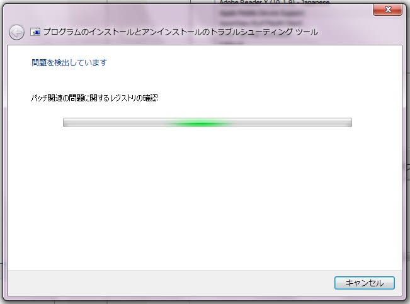The image size is (410, 304).
Task: Close the troubleshooting tool with the red X
Action: click(x=387, y=9)
